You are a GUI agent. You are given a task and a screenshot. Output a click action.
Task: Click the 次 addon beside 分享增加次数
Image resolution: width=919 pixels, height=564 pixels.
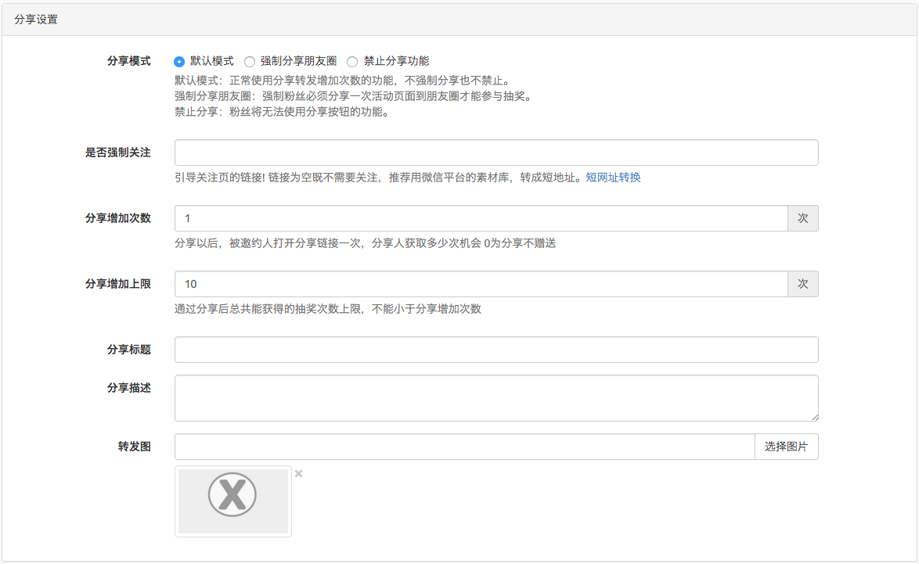[803, 218]
